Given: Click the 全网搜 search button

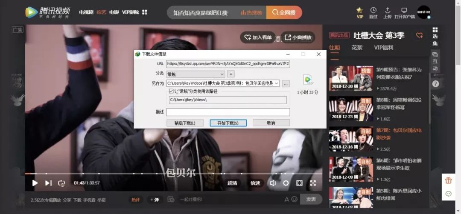Looking at the screenshot, I should tap(284, 13).
